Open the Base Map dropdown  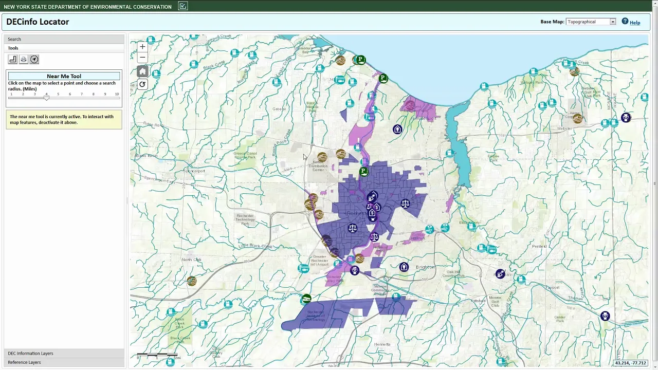click(x=591, y=22)
